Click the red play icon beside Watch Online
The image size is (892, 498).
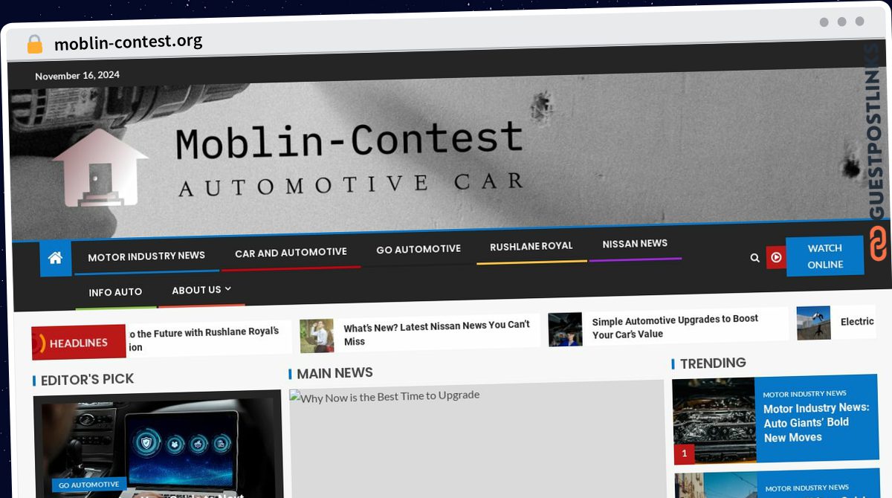776,257
